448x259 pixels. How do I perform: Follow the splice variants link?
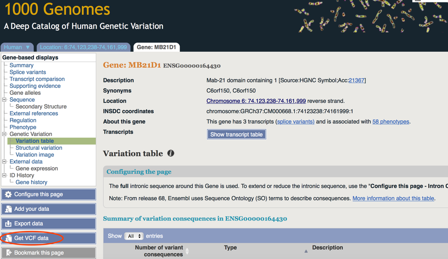(296, 121)
